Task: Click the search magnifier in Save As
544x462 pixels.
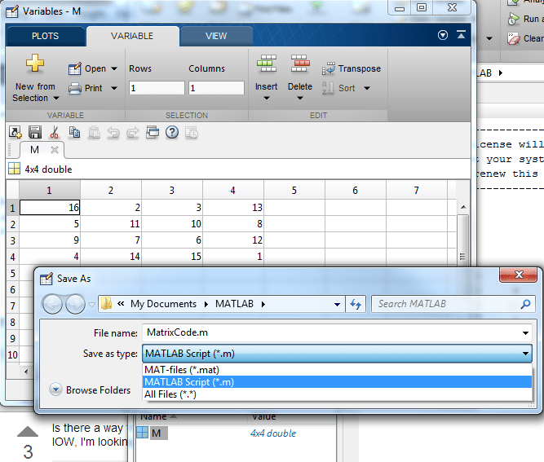Action: [525, 304]
